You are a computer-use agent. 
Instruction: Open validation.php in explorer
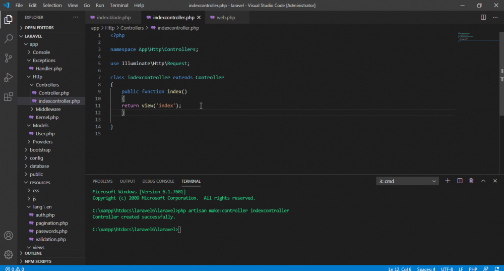point(51,239)
